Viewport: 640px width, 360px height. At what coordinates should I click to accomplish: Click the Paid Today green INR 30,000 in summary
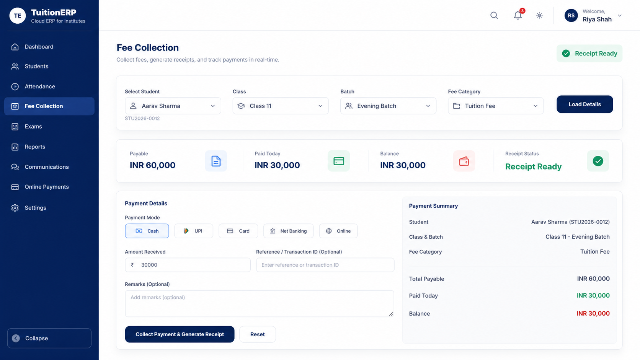tap(593, 296)
